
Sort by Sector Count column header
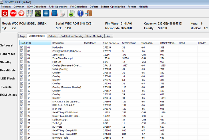click(130, 43)
